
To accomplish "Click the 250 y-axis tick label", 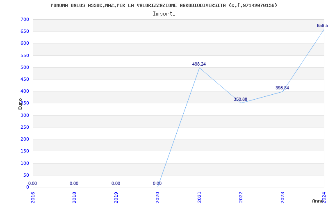I will point(25,127).
